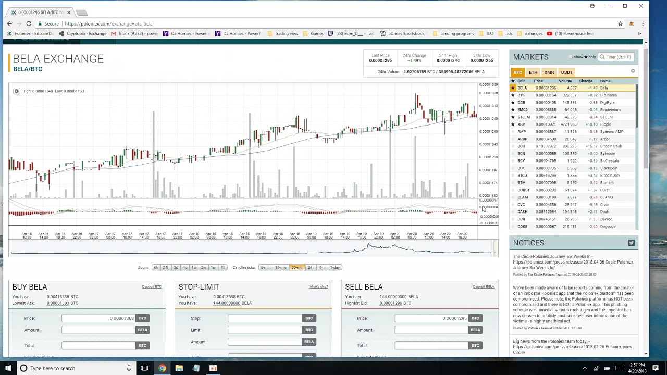The image size is (667, 375).
Task: Open the Gmail Inbox bookmark
Action: tap(134, 33)
